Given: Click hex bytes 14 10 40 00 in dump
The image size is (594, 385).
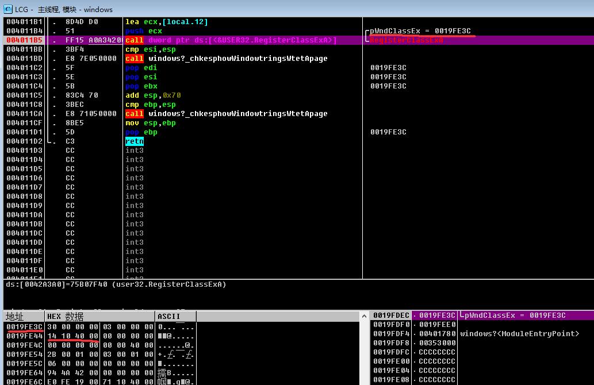Looking at the screenshot, I should pos(72,336).
